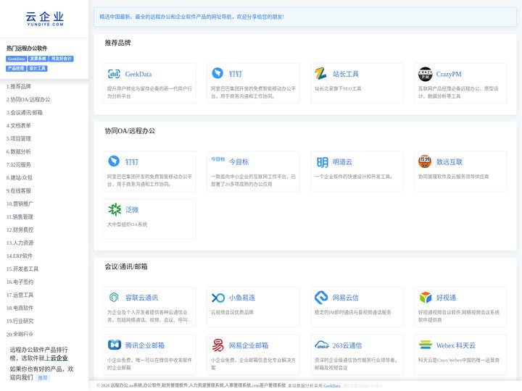Select the GeekData tag in the sidebar
This screenshot has height=391, width=522.
pyautogui.click(x=16, y=59)
